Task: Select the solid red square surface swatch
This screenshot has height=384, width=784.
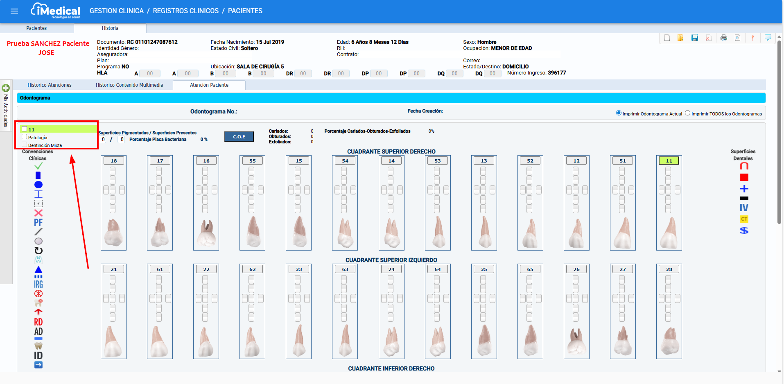Action: [x=744, y=177]
